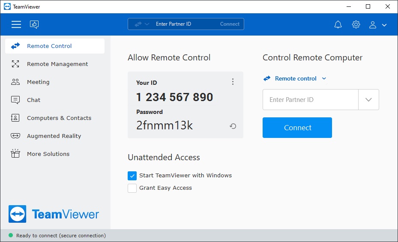Viewport: 398px width, 242px height.
Task: Click the Remote Management expand-arrows icon
Action: tap(15, 64)
